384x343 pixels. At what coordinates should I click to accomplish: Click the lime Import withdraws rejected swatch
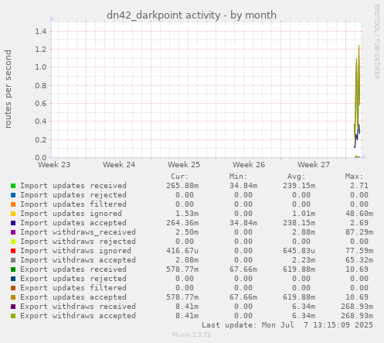(x=13, y=242)
